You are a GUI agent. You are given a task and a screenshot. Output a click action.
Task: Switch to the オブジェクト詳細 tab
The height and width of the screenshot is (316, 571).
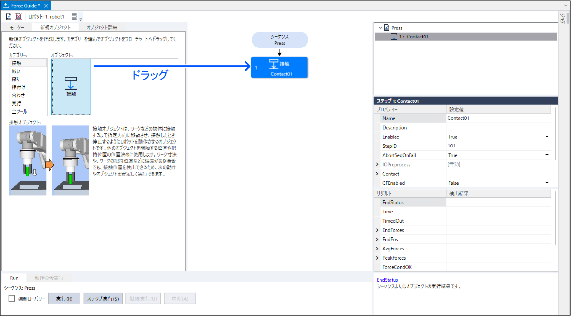102,27
